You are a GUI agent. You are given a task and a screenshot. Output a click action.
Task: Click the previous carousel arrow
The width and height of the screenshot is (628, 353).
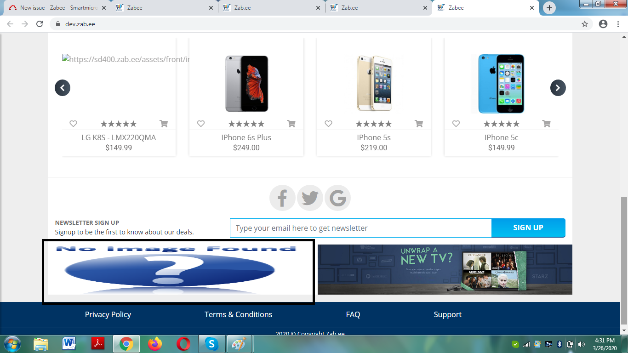click(x=63, y=88)
